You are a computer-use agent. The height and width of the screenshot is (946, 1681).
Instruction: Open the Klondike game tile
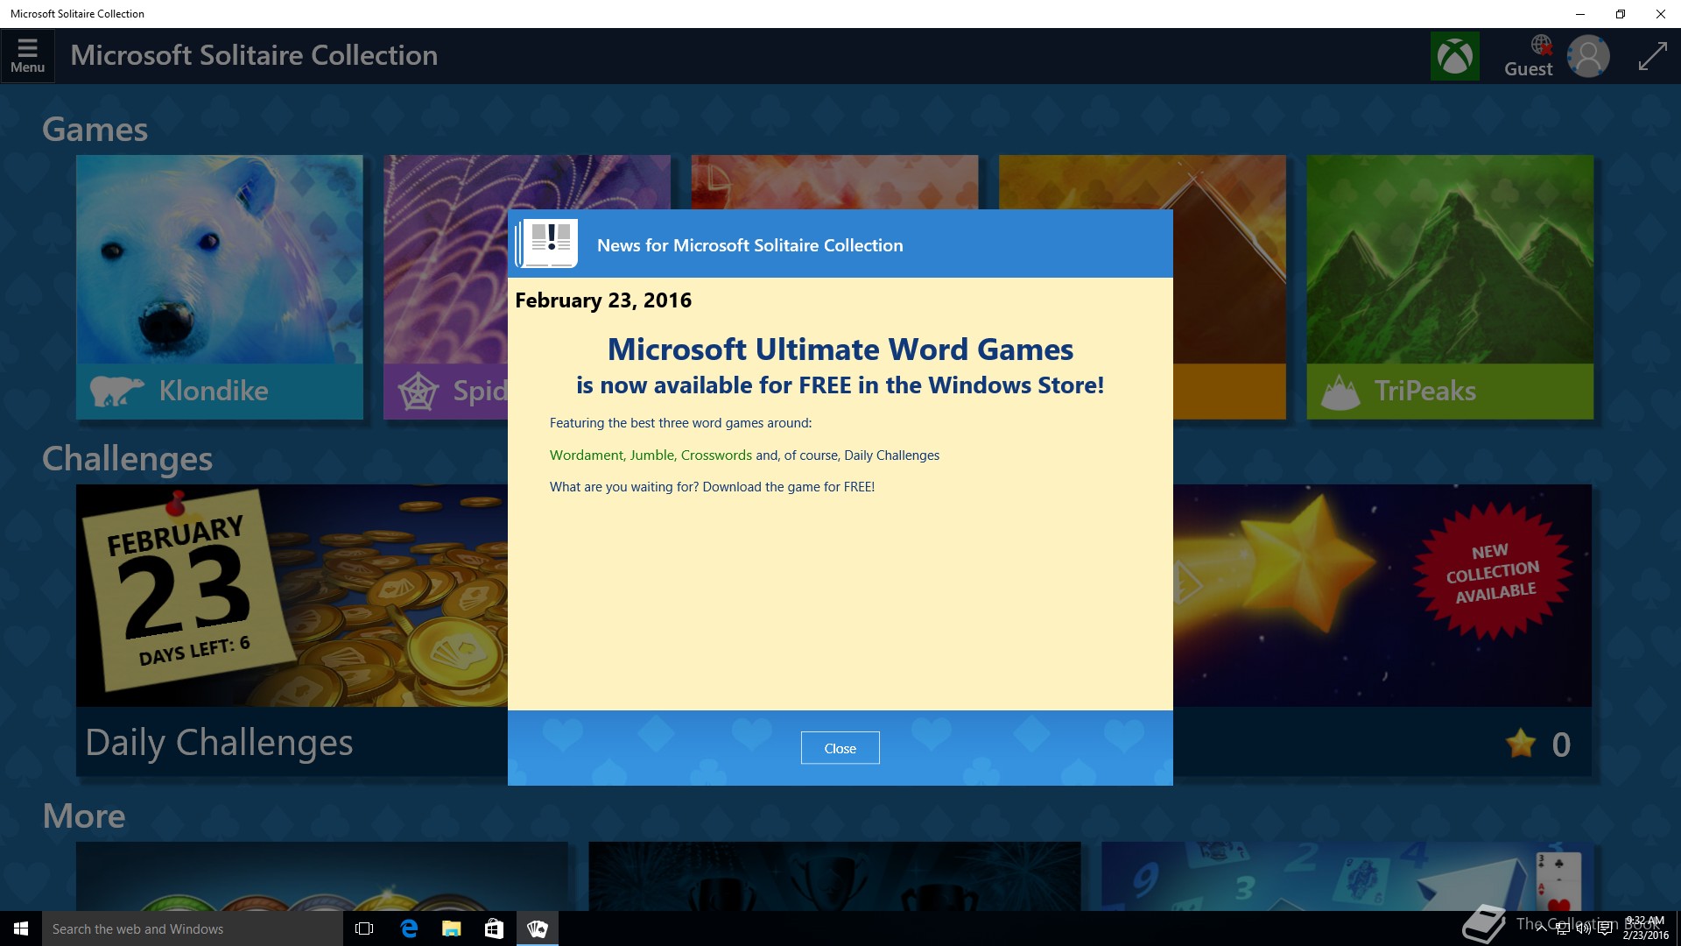pos(219,286)
